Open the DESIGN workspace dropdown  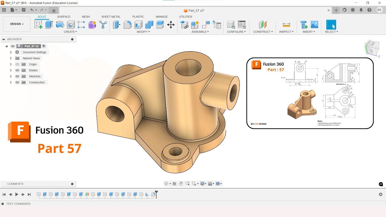coord(17,24)
